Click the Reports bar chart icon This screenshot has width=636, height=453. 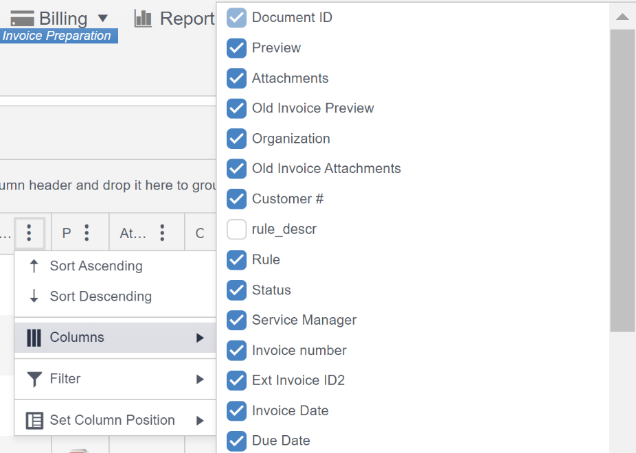(143, 19)
